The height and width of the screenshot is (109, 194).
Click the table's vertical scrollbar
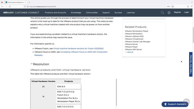116,92
